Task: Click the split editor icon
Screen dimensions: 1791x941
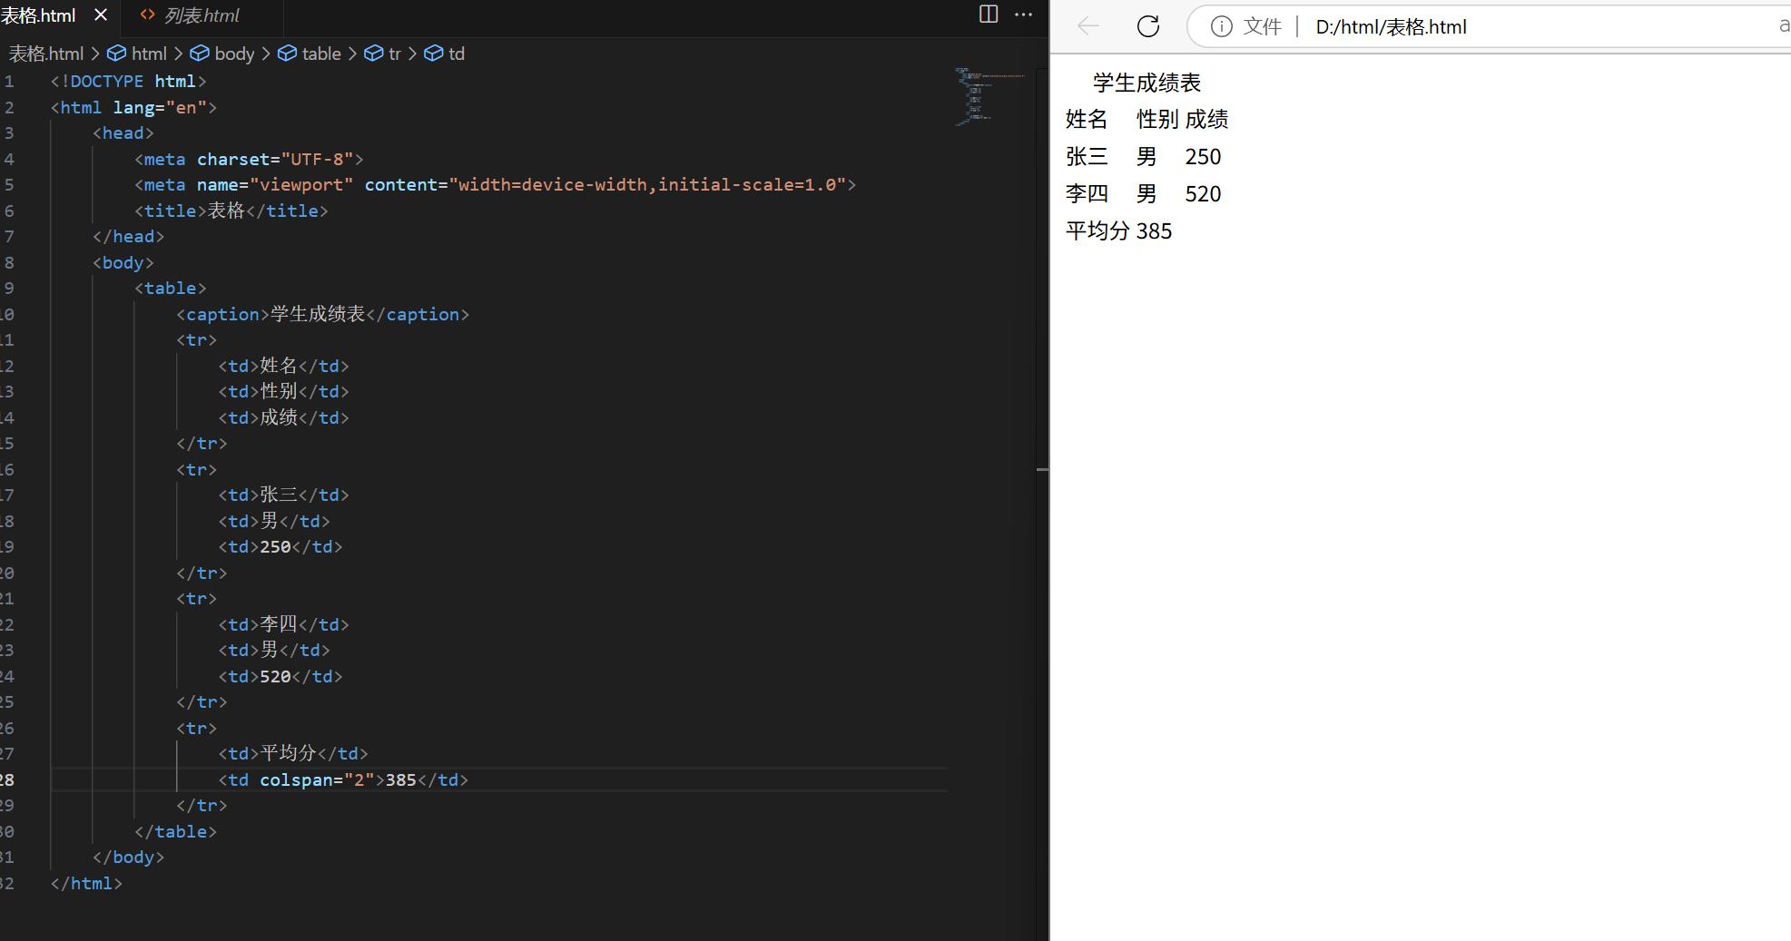Action: click(x=989, y=15)
